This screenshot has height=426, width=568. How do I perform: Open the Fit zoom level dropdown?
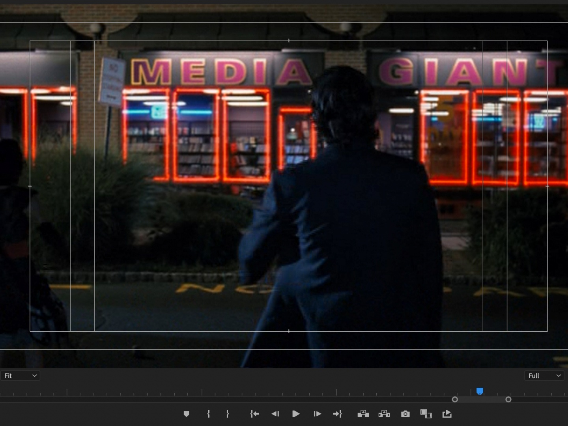(x=20, y=376)
